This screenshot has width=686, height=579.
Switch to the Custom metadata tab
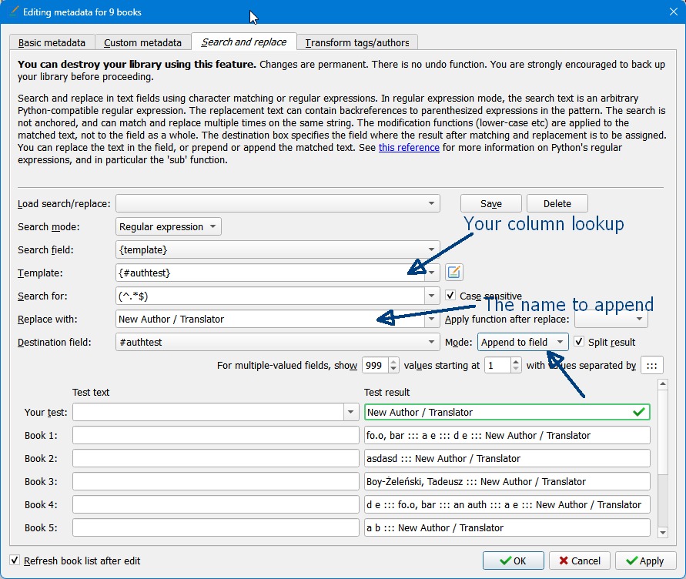pyautogui.click(x=142, y=43)
